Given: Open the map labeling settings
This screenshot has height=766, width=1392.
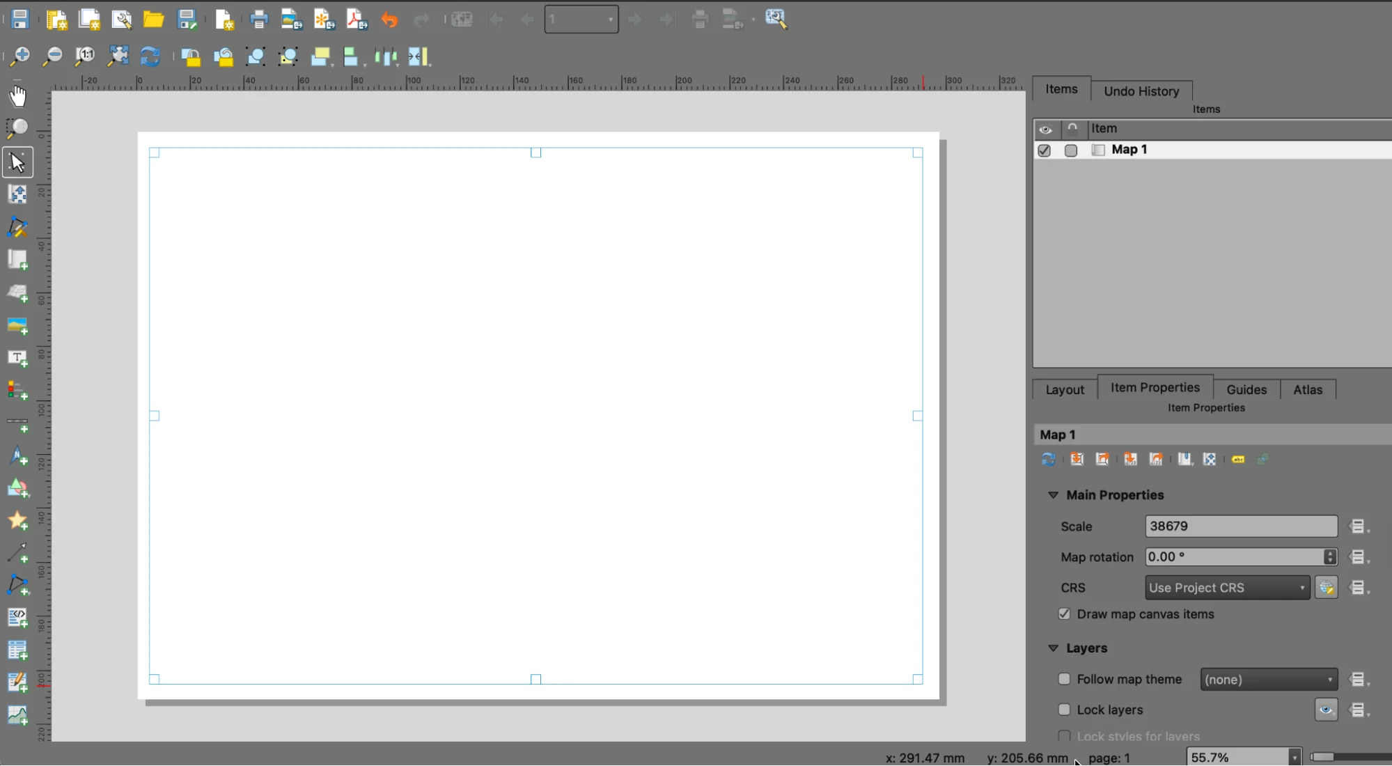Looking at the screenshot, I should point(1238,459).
